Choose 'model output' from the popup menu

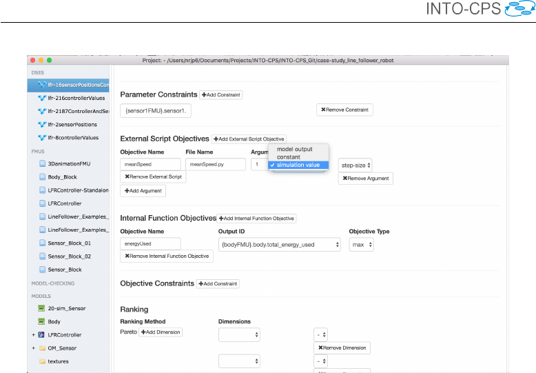pos(294,150)
